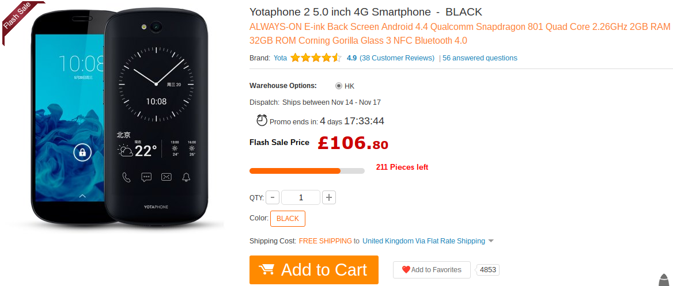The height and width of the screenshot is (286, 673).
Task: Click the rocket scroll-to-top icon
Action: click(666, 279)
